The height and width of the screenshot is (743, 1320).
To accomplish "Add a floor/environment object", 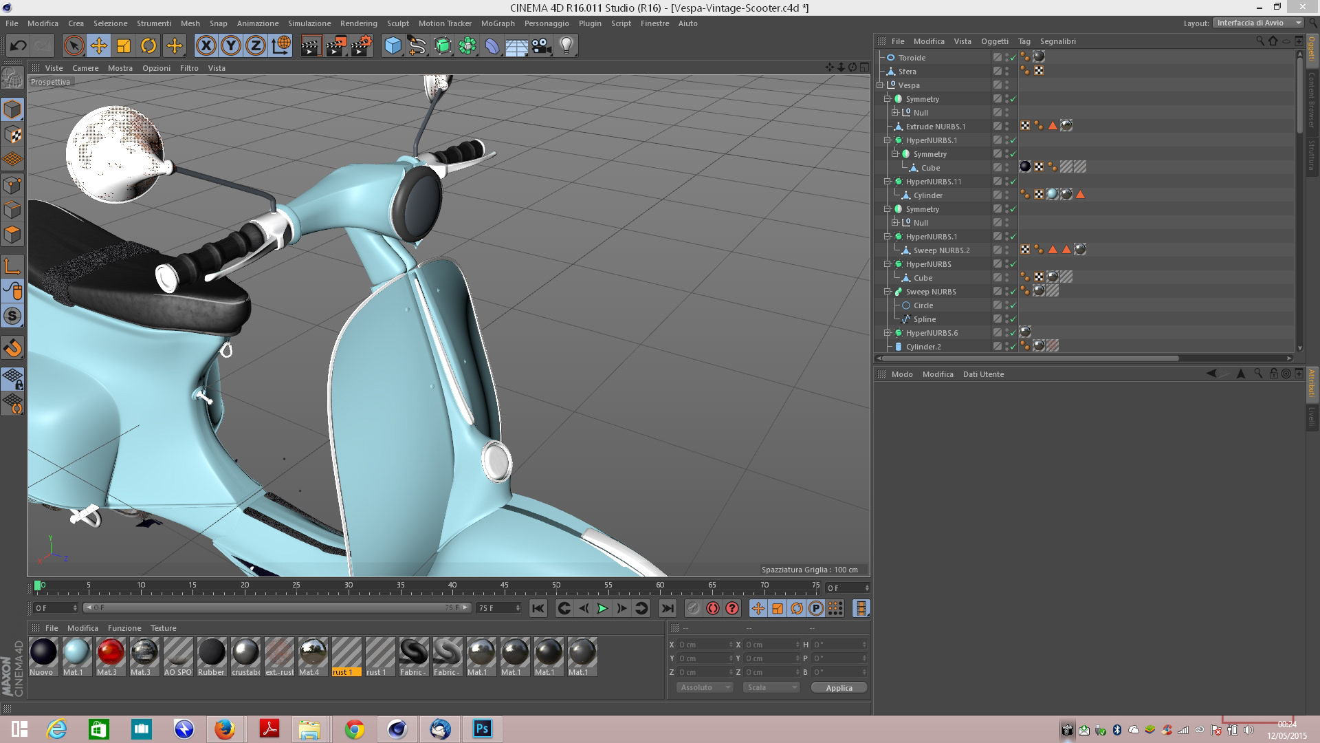I will click(x=516, y=46).
